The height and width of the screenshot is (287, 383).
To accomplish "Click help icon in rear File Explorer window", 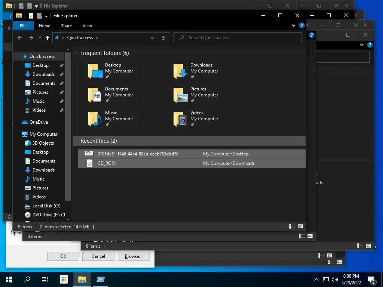I will [x=312, y=36].
